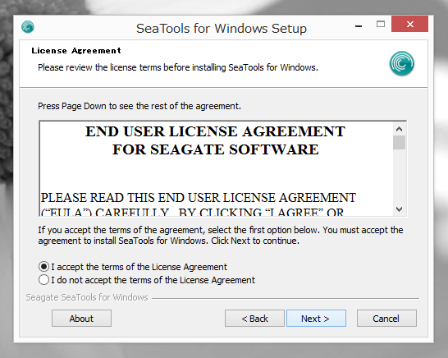Viewport: 448px width, 358px height.
Task: Minimize the SeaTools Setup window
Action: [359, 25]
